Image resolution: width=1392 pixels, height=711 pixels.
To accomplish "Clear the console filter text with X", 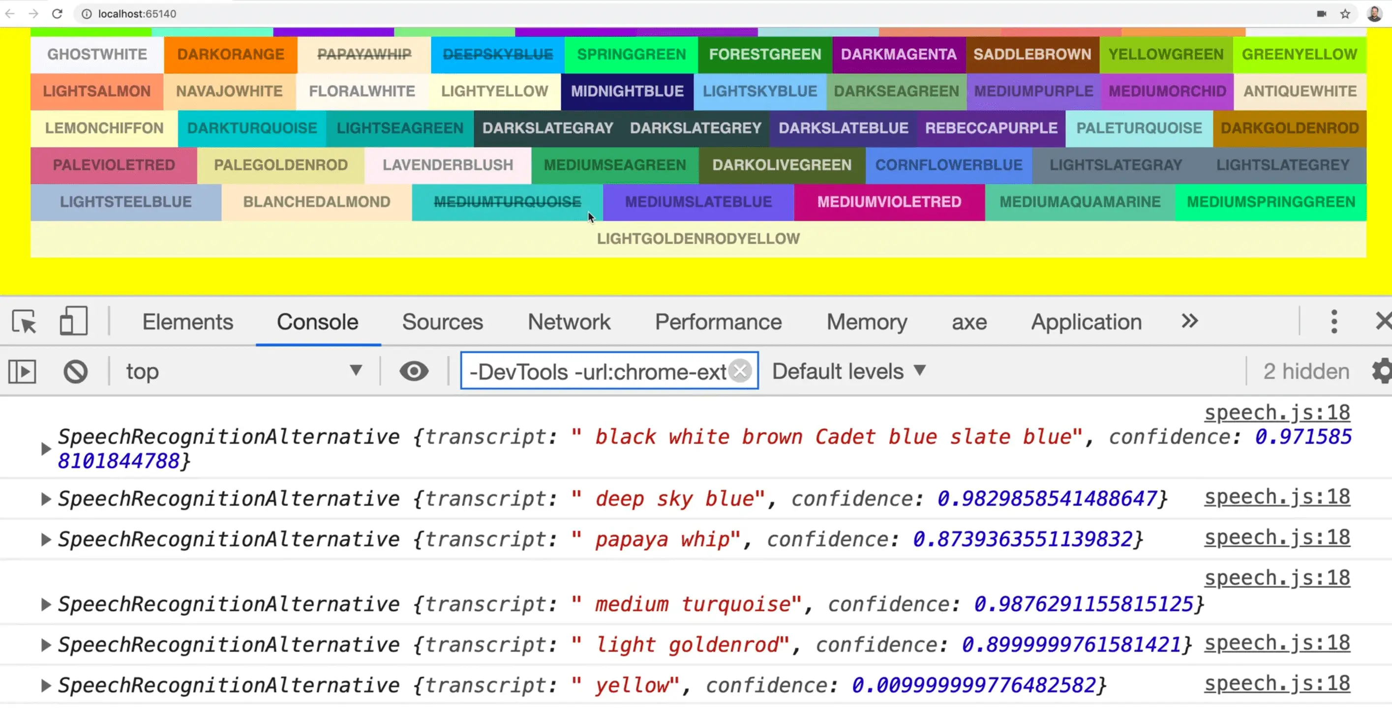I will 740,371.
